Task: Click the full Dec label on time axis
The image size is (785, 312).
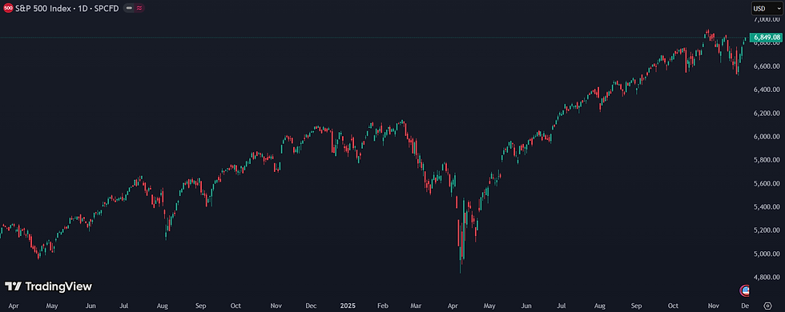Action: click(x=310, y=305)
